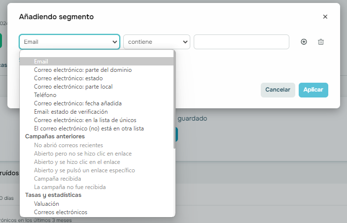Viewport: 347px width, 223px height.
Task: Click La campaña no fue recibida option
Action: tap(97, 187)
